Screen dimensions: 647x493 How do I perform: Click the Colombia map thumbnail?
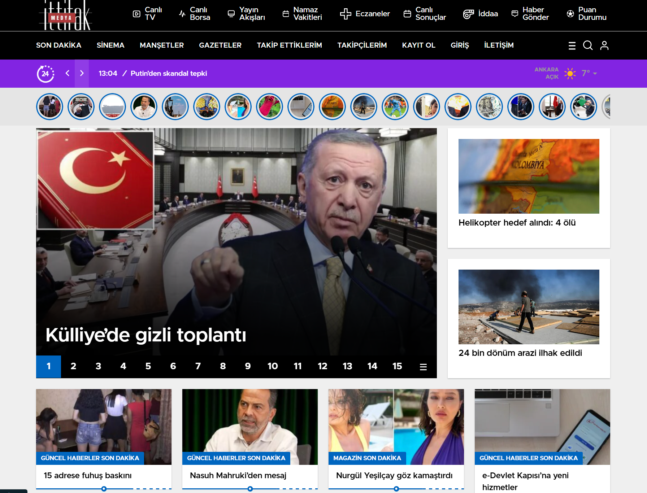(529, 176)
